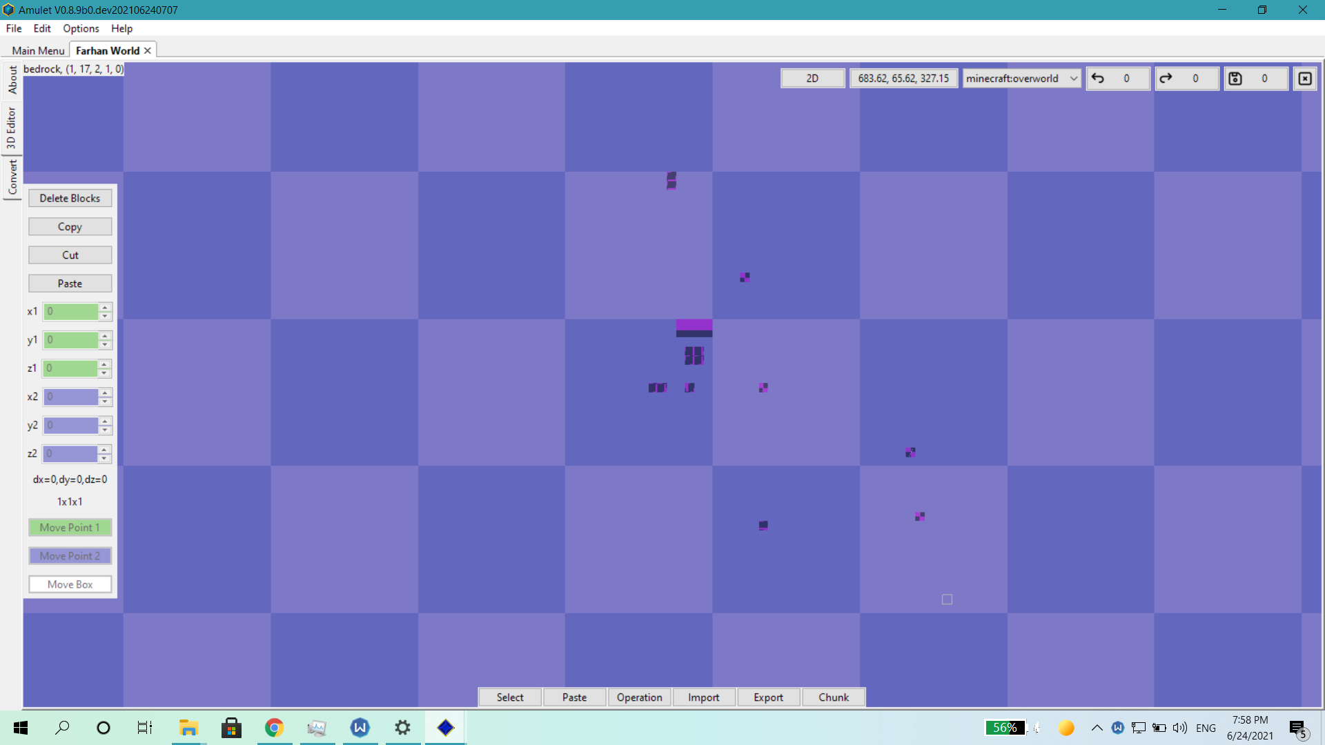Open Chrome from the taskbar
This screenshot has height=745, width=1325.
[x=274, y=728]
